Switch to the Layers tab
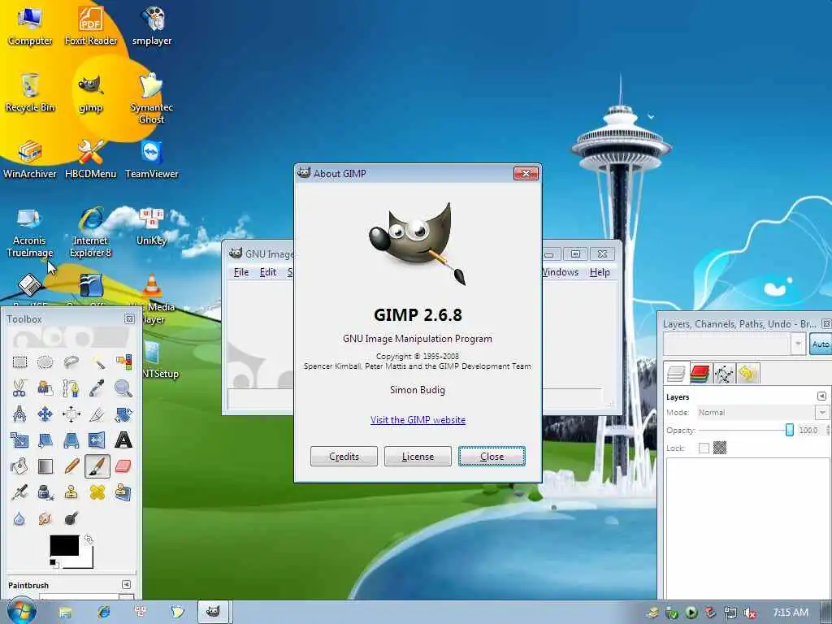This screenshot has height=624, width=832. click(x=676, y=374)
